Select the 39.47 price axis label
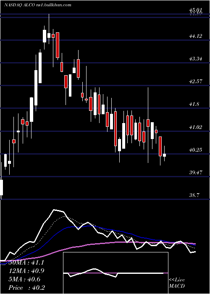The image size is (210, 294). tap(196, 172)
